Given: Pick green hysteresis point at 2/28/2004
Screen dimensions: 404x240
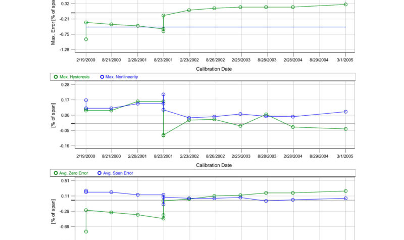Looking at the screenshot, I should point(293,127).
